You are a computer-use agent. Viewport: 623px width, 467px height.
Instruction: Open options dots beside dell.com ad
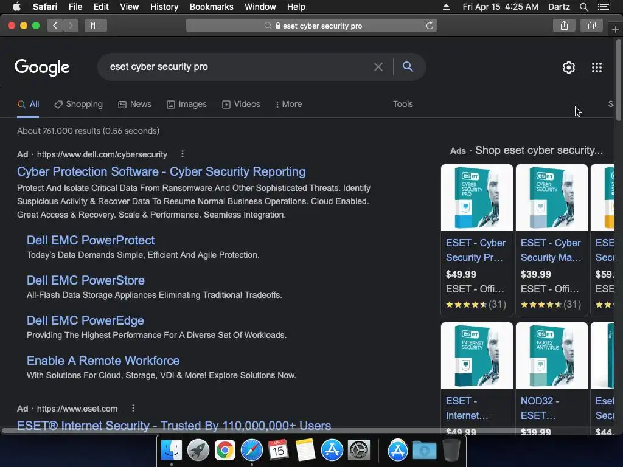point(183,154)
